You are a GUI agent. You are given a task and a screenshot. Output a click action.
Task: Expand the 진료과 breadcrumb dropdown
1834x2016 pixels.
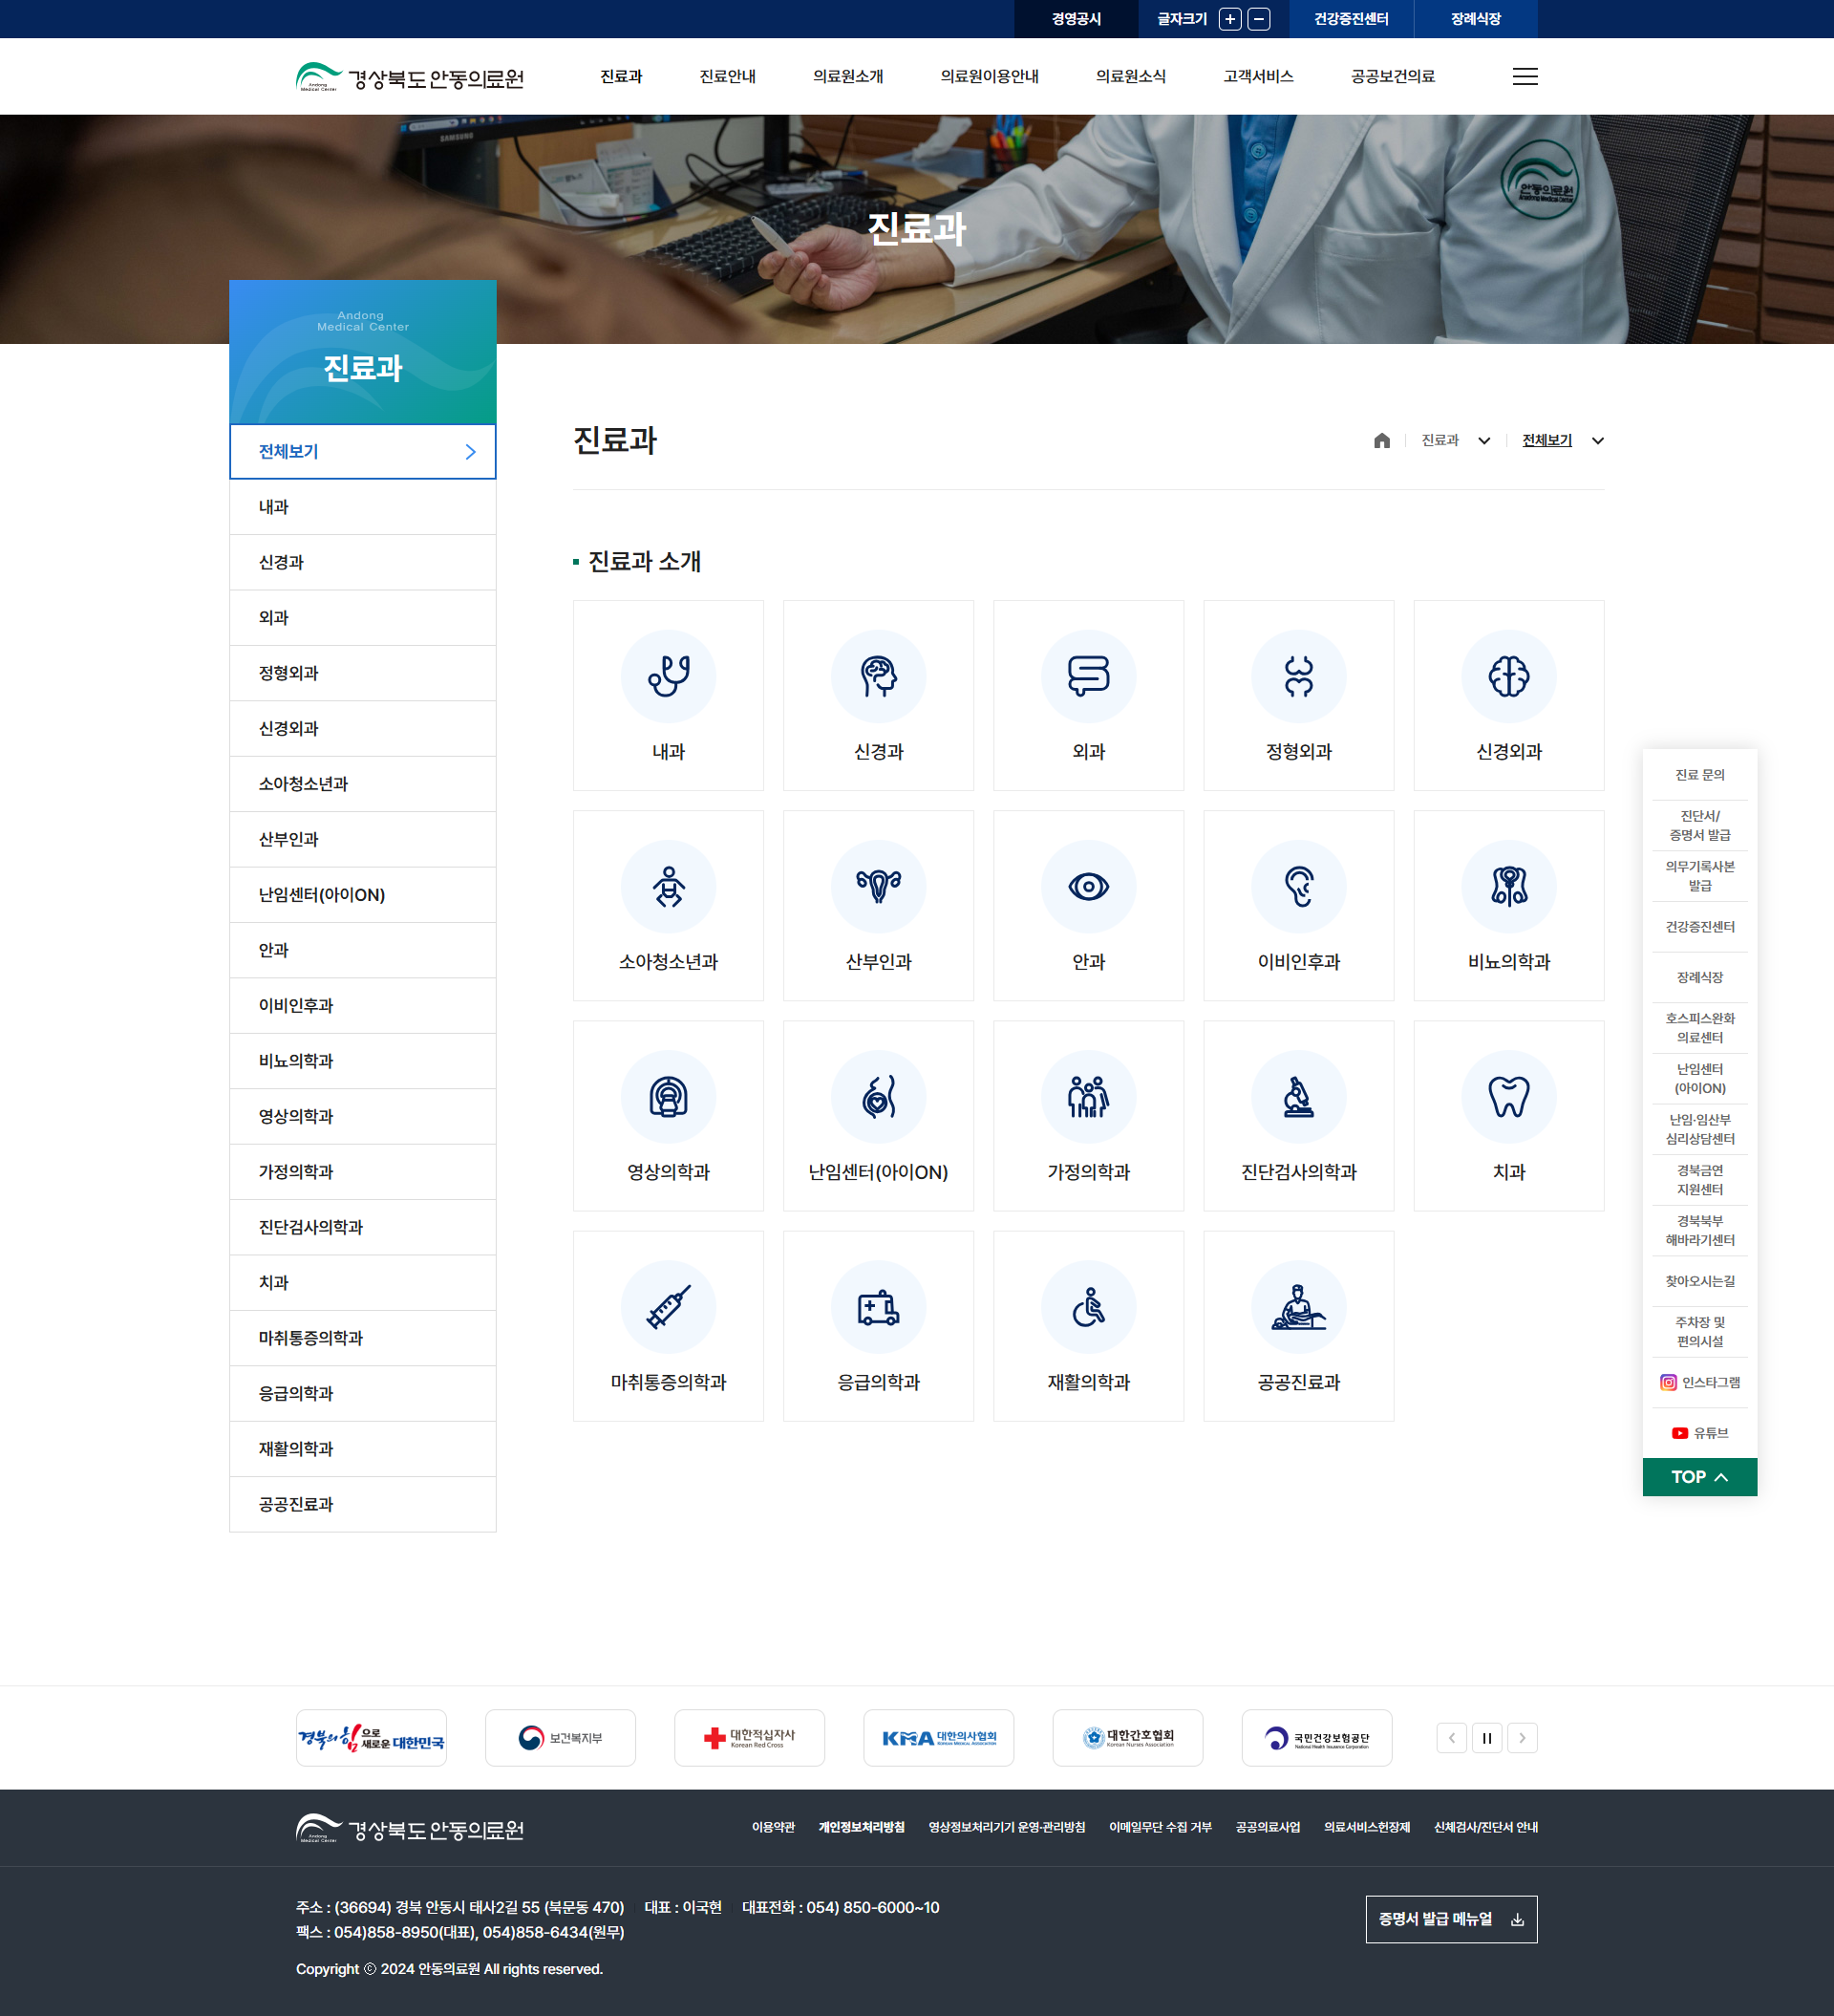pos(1484,441)
